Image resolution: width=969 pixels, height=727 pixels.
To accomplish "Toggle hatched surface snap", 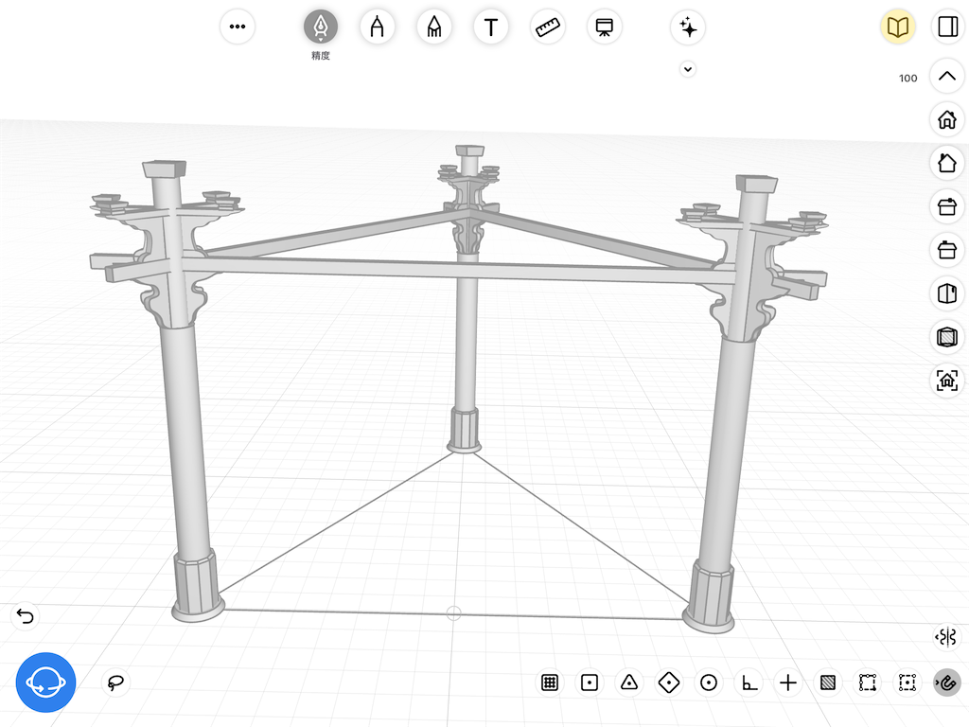I will coord(828,683).
